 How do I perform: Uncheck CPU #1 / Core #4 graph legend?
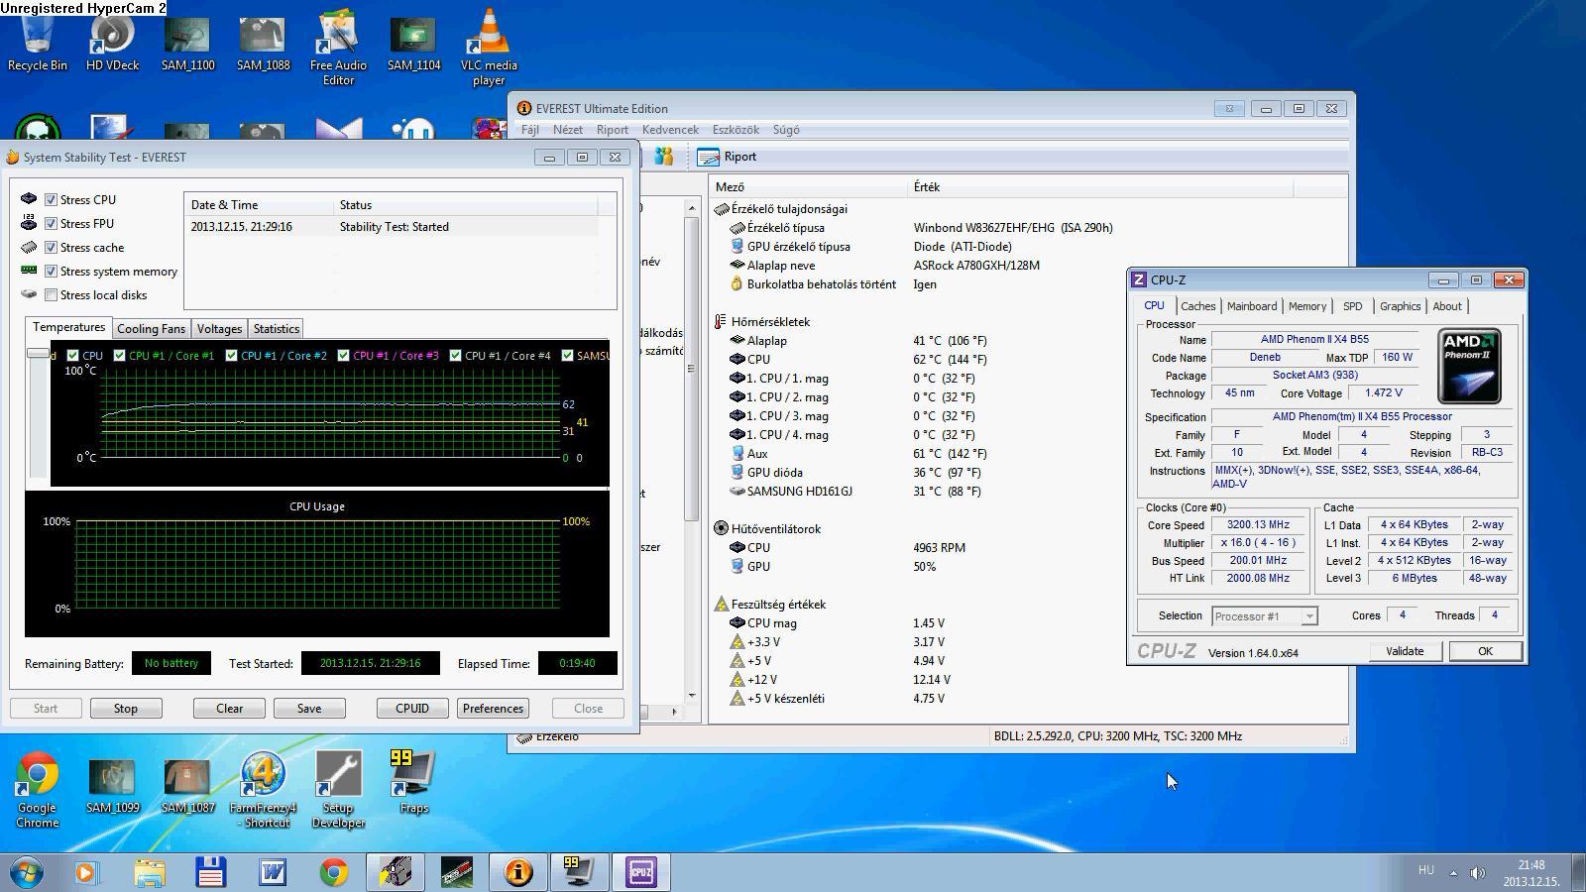pyautogui.click(x=456, y=356)
